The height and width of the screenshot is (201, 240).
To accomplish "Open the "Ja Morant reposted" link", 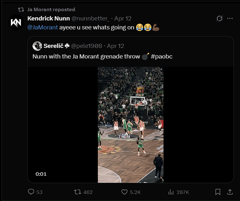I will pos(51,10).
